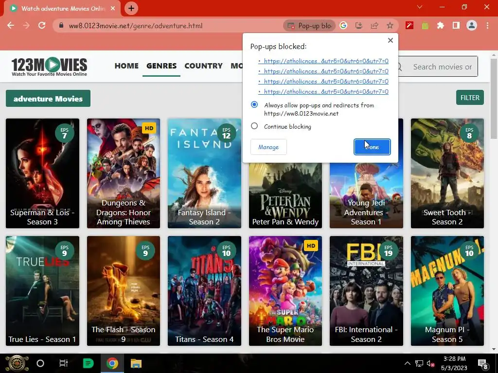Click the share page icon
The width and height of the screenshot is (498, 373).
click(x=374, y=25)
